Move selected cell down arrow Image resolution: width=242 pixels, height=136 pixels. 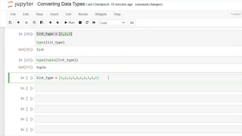pyautogui.click(x=58, y=23)
